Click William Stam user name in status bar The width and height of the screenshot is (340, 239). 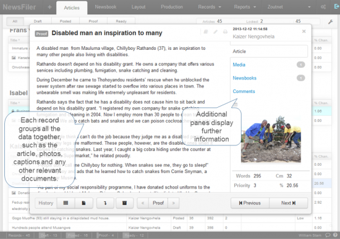[310, 235]
